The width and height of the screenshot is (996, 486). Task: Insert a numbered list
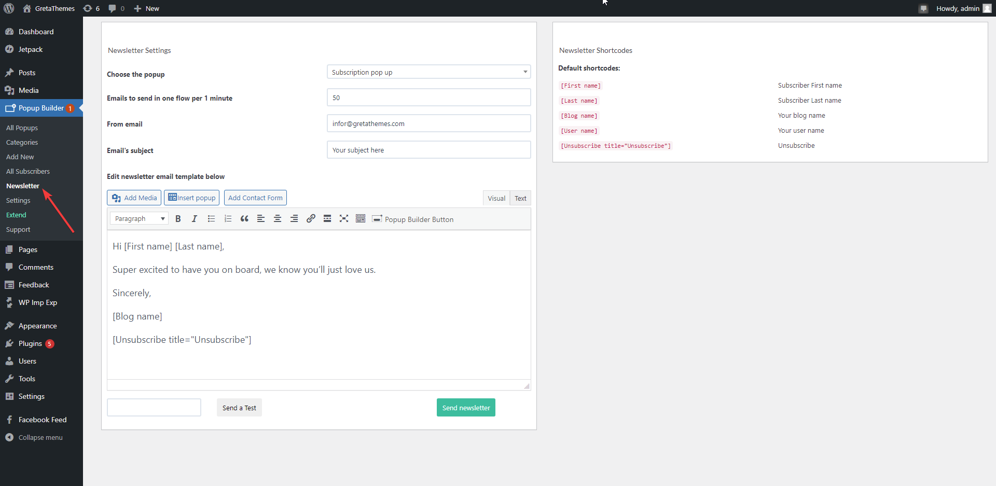[x=228, y=219]
